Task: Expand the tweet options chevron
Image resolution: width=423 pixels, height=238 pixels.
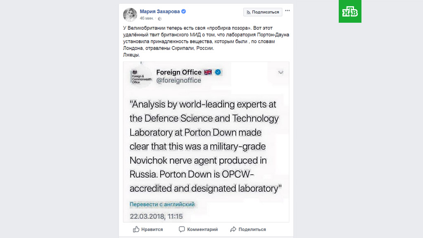Action: click(281, 72)
